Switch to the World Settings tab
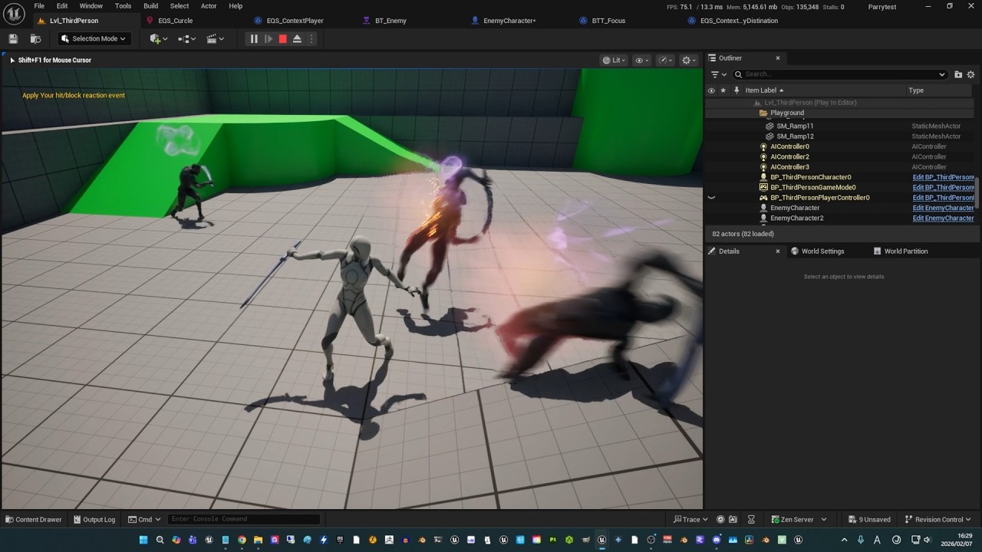 tap(822, 251)
